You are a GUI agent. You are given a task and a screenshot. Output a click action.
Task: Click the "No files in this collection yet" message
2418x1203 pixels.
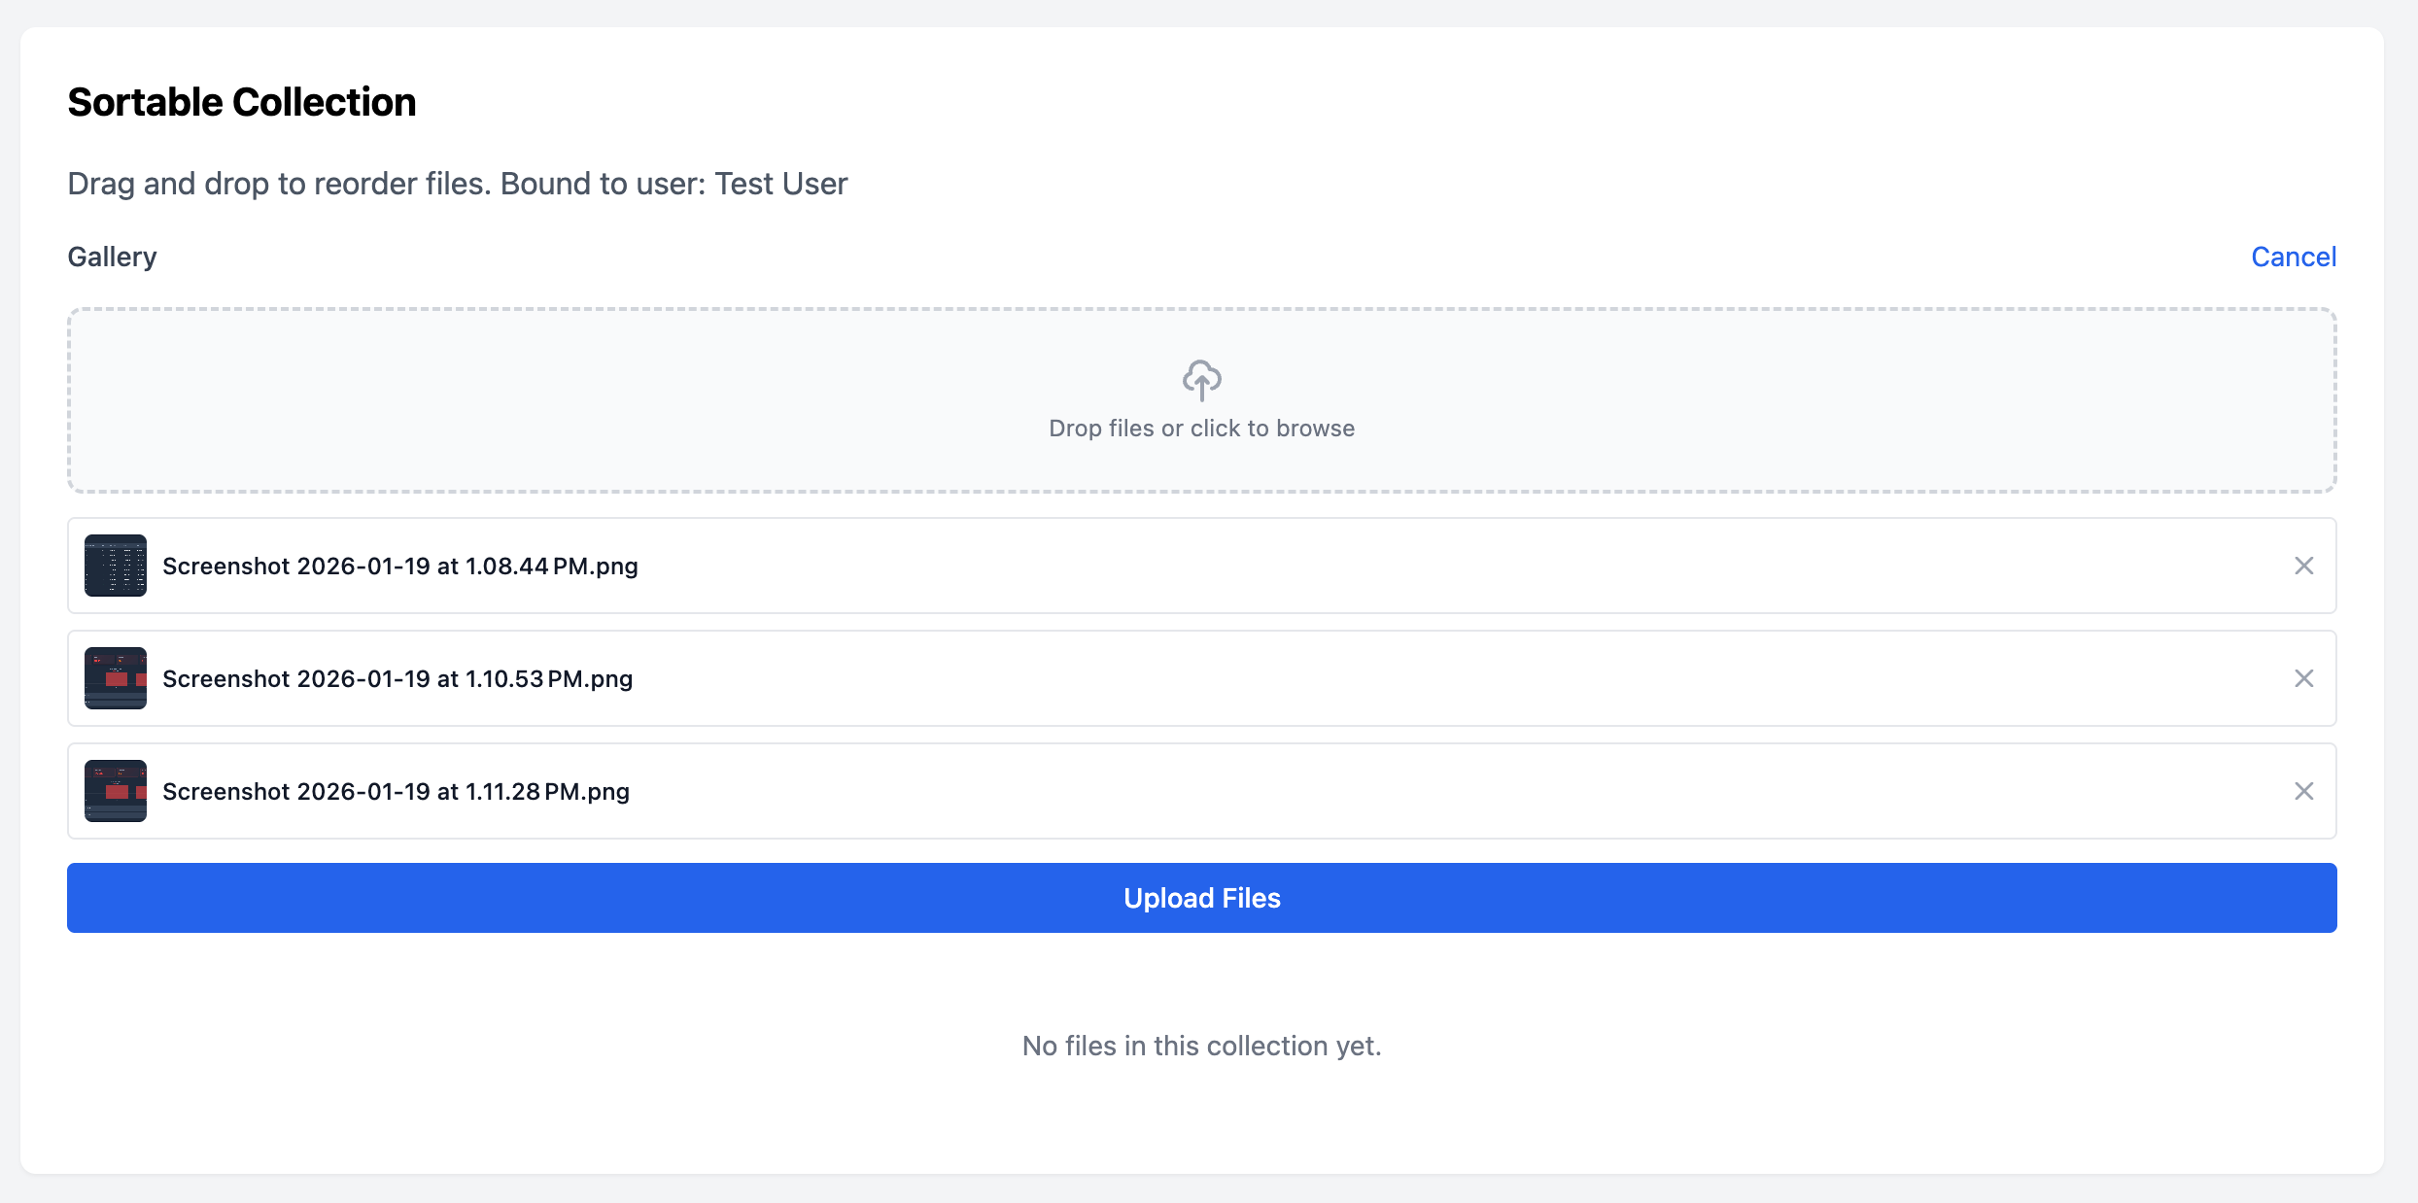[1201, 1046]
